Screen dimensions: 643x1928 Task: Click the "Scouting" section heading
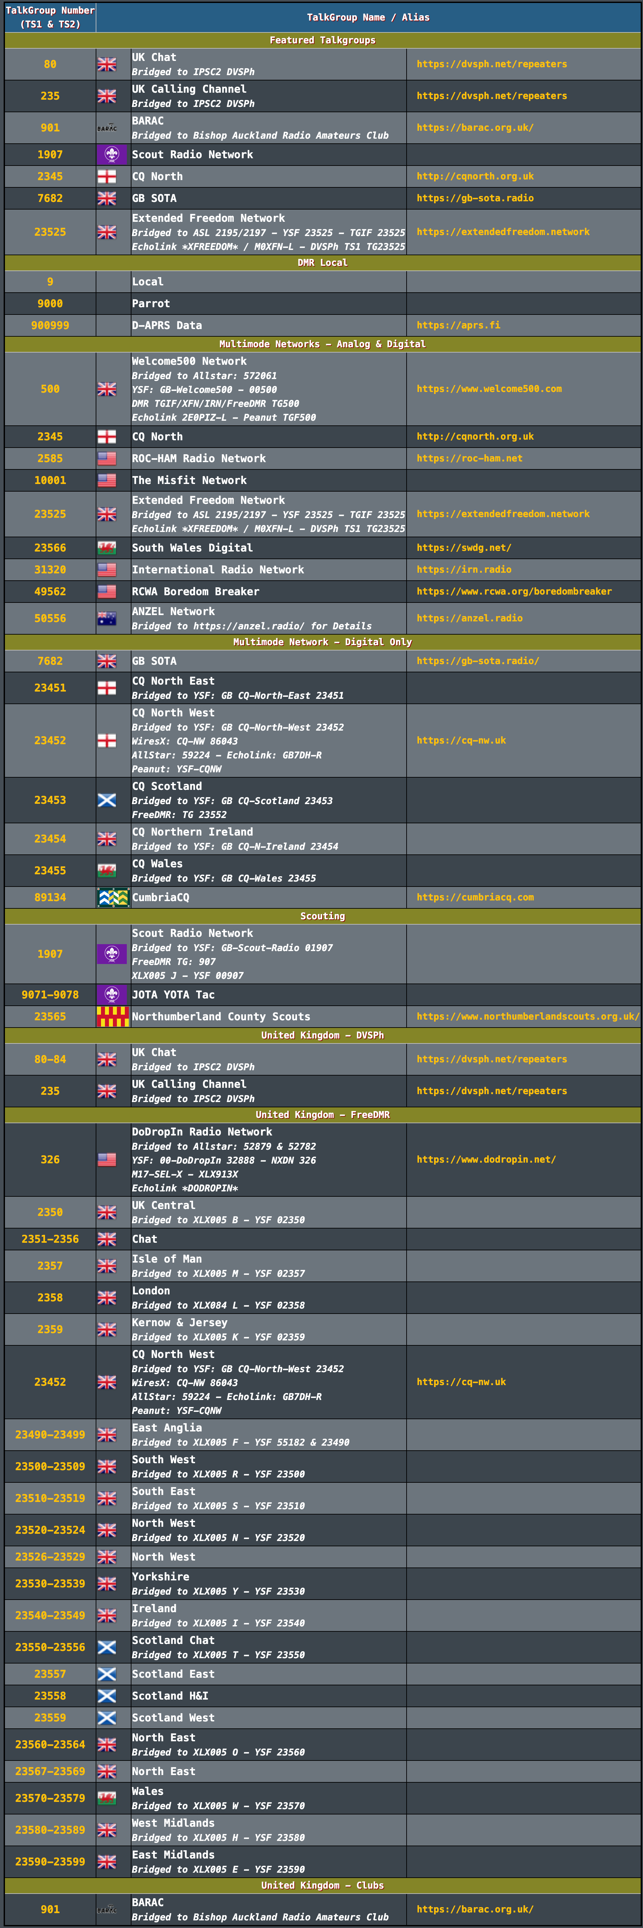[322, 916]
